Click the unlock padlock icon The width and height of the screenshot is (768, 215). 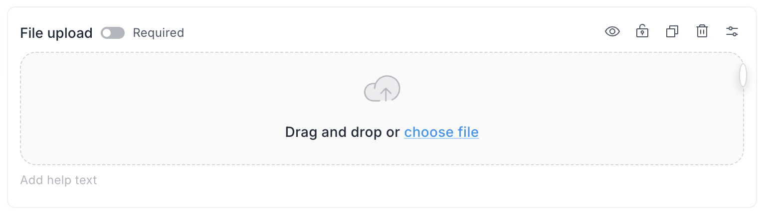tap(642, 32)
